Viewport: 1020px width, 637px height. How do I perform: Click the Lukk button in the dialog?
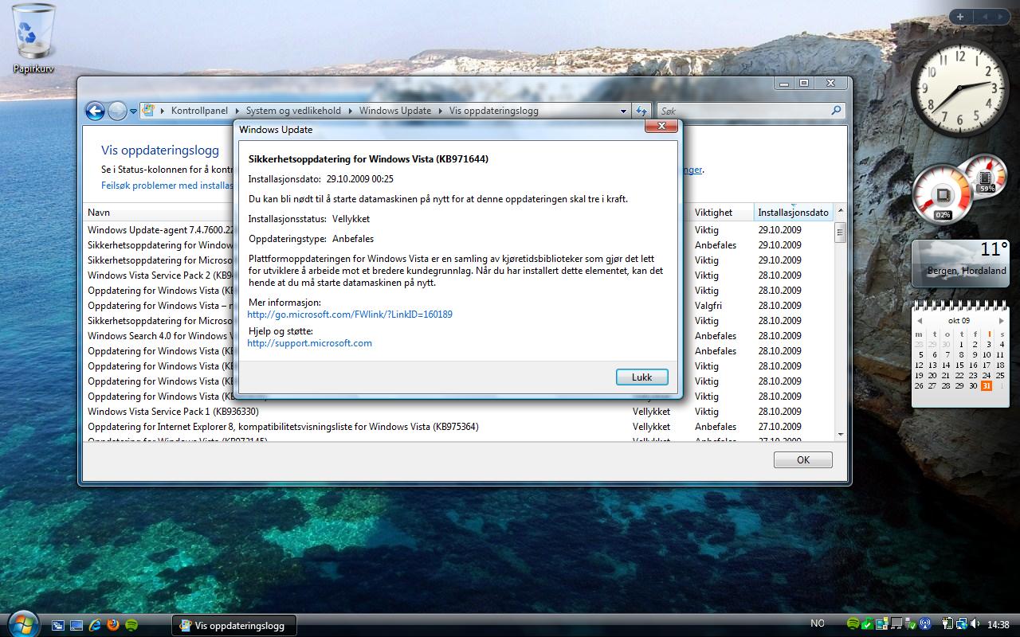[641, 377]
